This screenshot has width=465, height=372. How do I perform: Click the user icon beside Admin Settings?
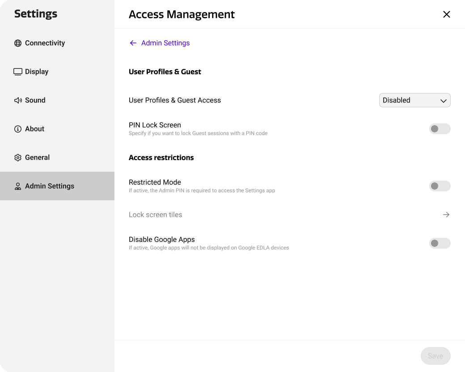(18, 186)
